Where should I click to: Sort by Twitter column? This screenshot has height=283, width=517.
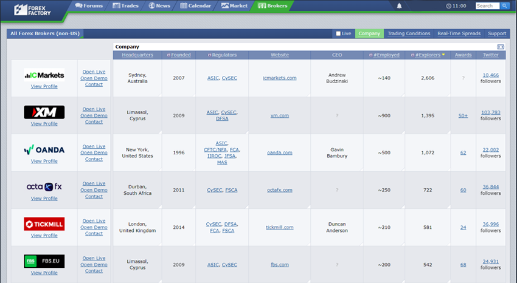pyautogui.click(x=491, y=55)
